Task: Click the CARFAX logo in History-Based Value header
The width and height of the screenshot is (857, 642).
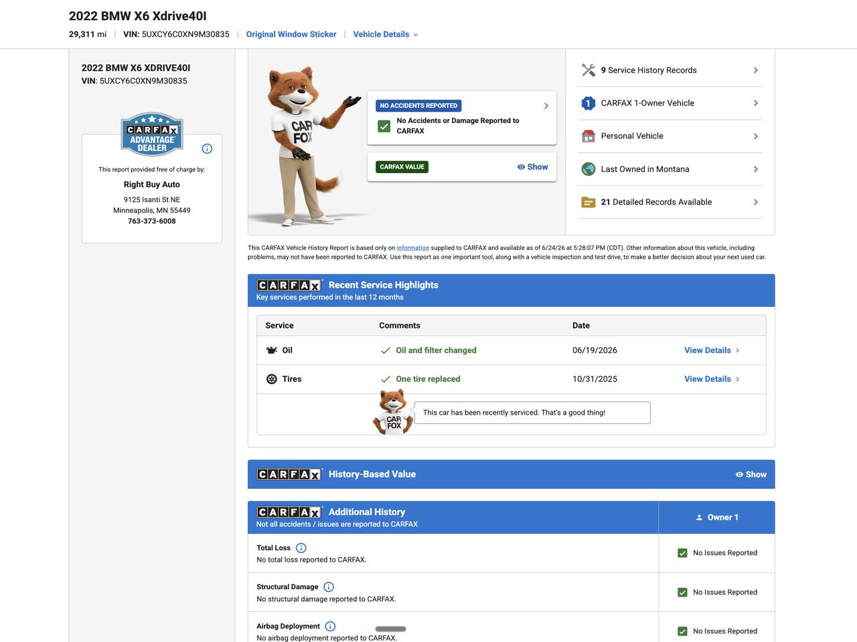Action: pos(289,474)
